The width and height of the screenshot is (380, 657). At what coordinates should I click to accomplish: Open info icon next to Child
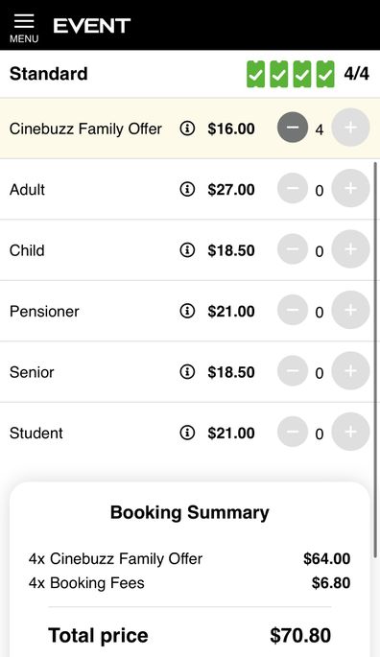[x=187, y=250]
